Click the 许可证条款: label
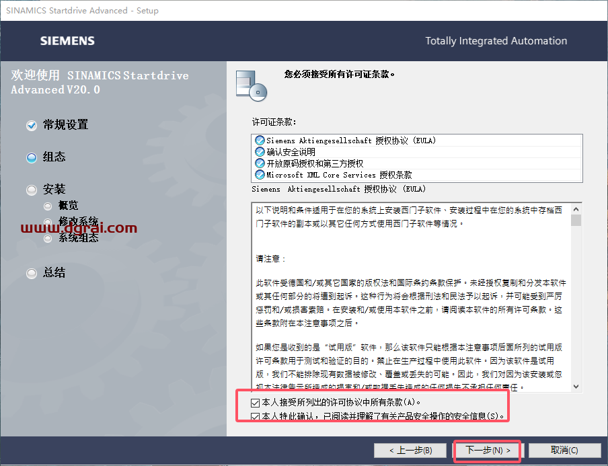The height and width of the screenshot is (466, 608). (x=274, y=122)
